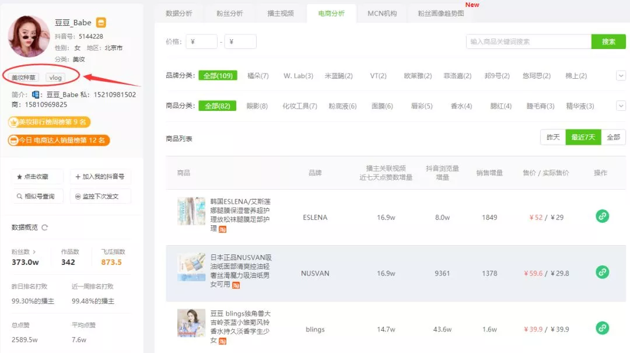The height and width of the screenshot is (353, 630).
Task: Filter by brand 橘朵(7)
Action: (x=258, y=76)
